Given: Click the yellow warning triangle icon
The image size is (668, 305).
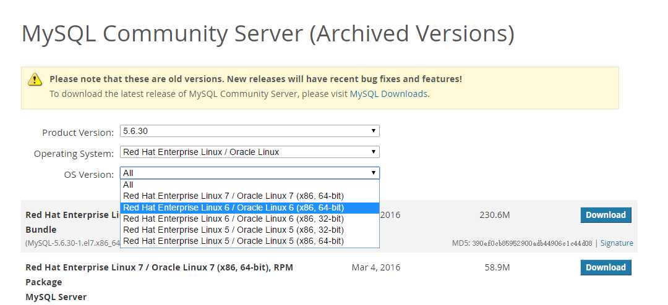Looking at the screenshot, I should click(x=35, y=79).
